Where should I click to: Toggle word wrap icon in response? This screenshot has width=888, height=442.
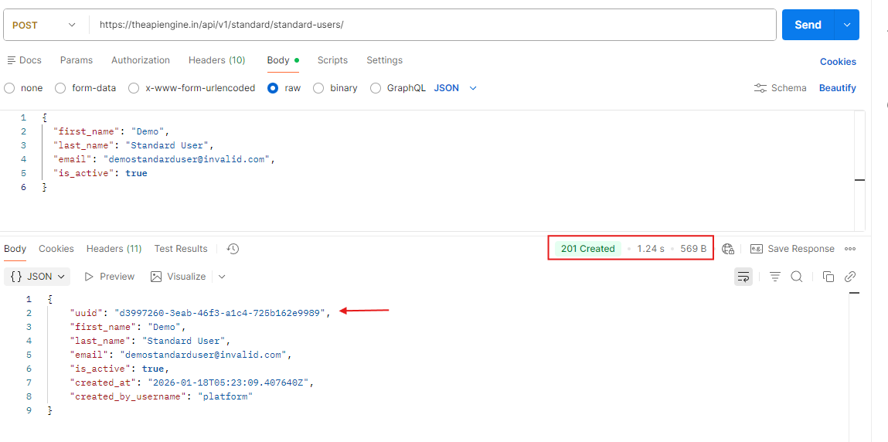click(x=743, y=277)
